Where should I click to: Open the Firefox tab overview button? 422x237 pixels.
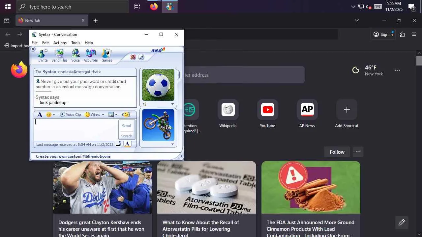pyautogui.click(x=7, y=20)
